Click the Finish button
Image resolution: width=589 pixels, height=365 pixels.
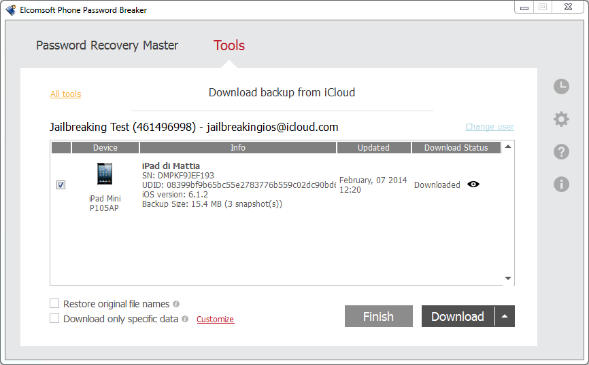(x=379, y=316)
